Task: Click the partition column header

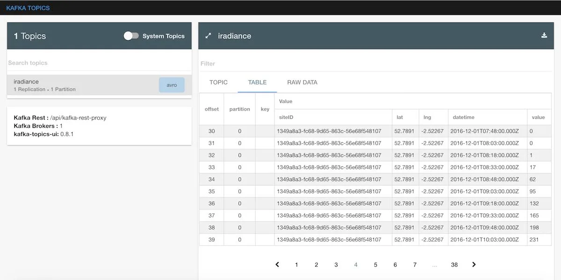Action: click(x=240, y=109)
